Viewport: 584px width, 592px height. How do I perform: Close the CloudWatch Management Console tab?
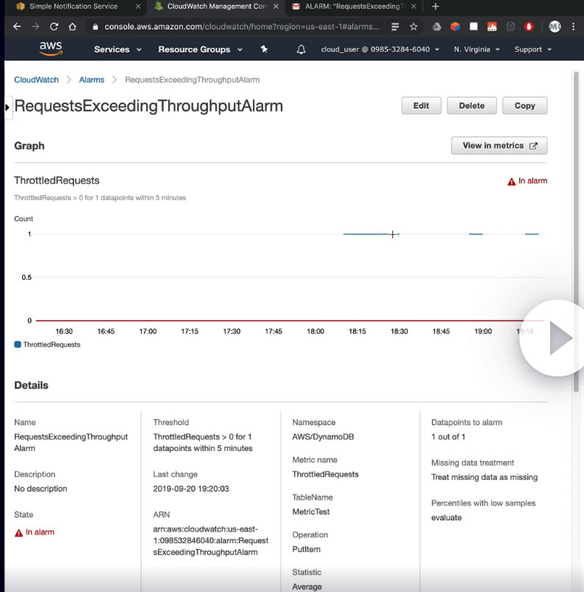(x=276, y=7)
